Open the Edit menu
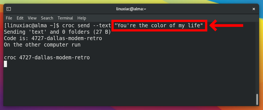This screenshot has width=263, height=110. tap(20, 18)
